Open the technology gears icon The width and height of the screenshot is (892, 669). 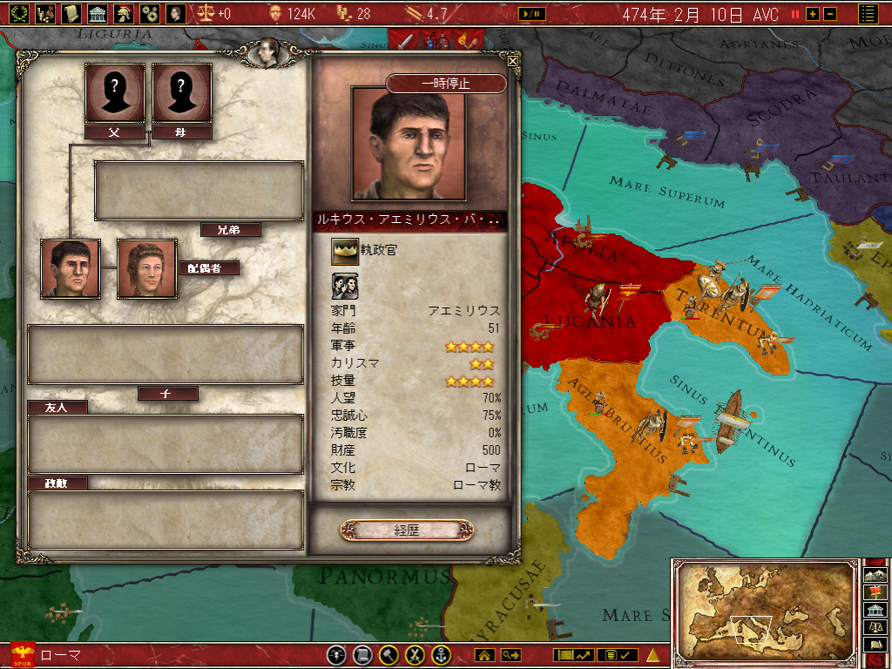point(150,13)
